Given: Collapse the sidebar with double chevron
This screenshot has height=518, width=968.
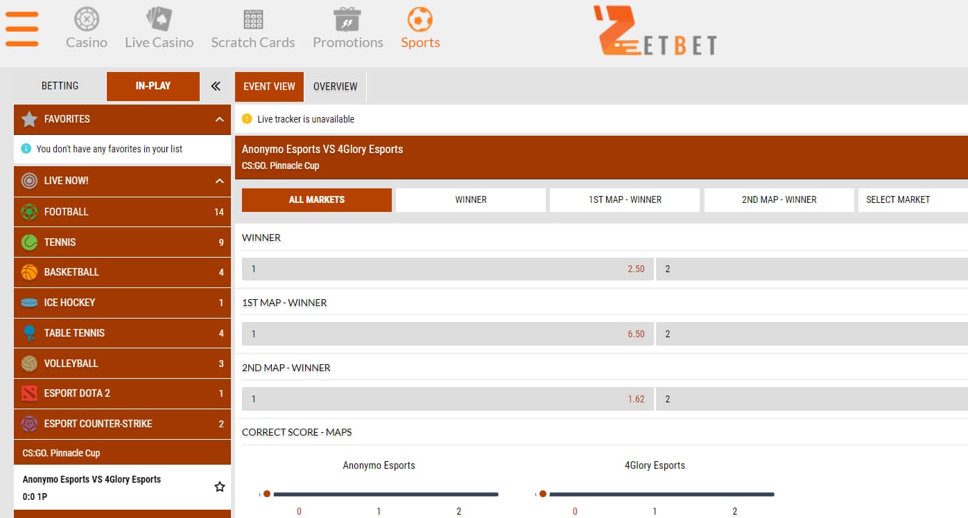Looking at the screenshot, I should coord(216,86).
